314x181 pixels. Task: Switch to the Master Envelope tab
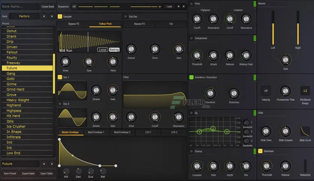(70, 132)
